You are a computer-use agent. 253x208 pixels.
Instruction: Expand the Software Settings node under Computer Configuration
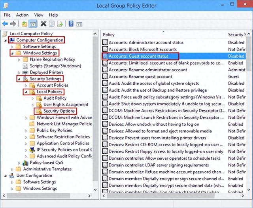pos(12,47)
